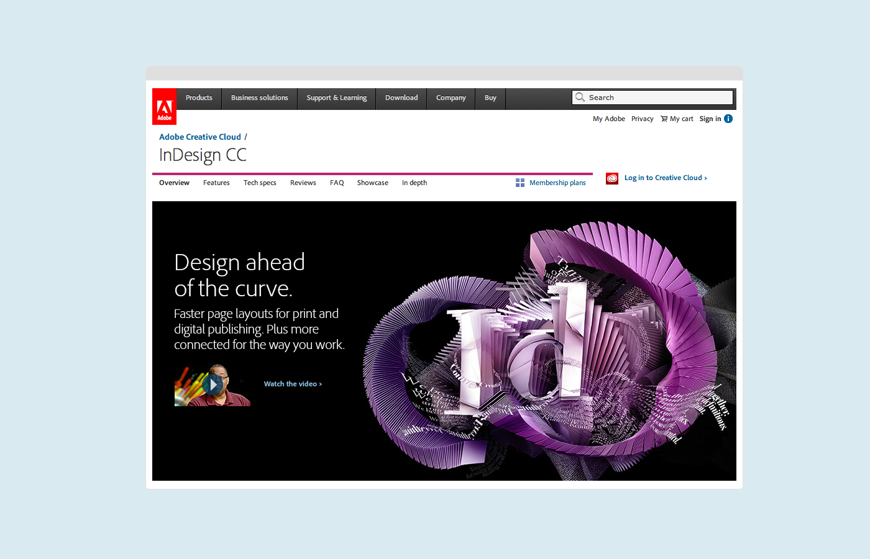This screenshot has height=559, width=870.
Task: Focus the Search input field
Action: click(x=652, y=98)
